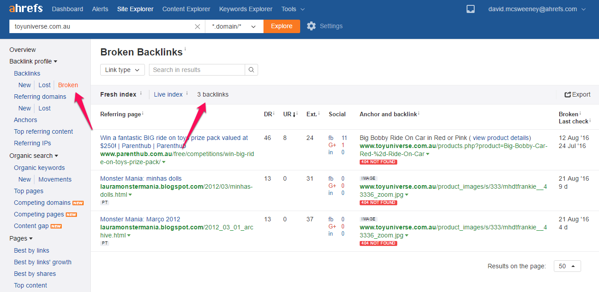The height and width of the screenshot is (292, 599).
Task: Open the *.domain/* mode dropdown
Action: [x=234, y=26]
